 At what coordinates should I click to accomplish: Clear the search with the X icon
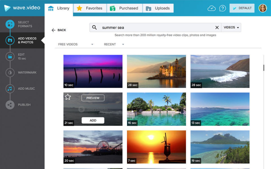217,27
